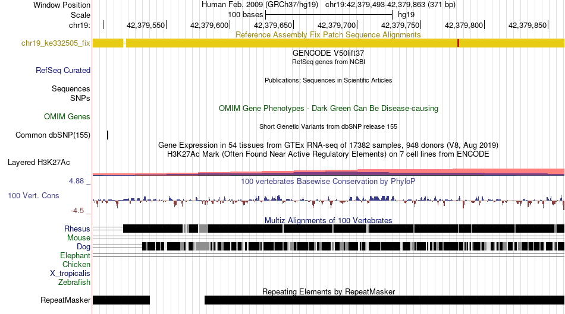Click the GTEx Gene Expression track title
The height and width of the screenshot is (314, 565).
(x=328, y=145)
